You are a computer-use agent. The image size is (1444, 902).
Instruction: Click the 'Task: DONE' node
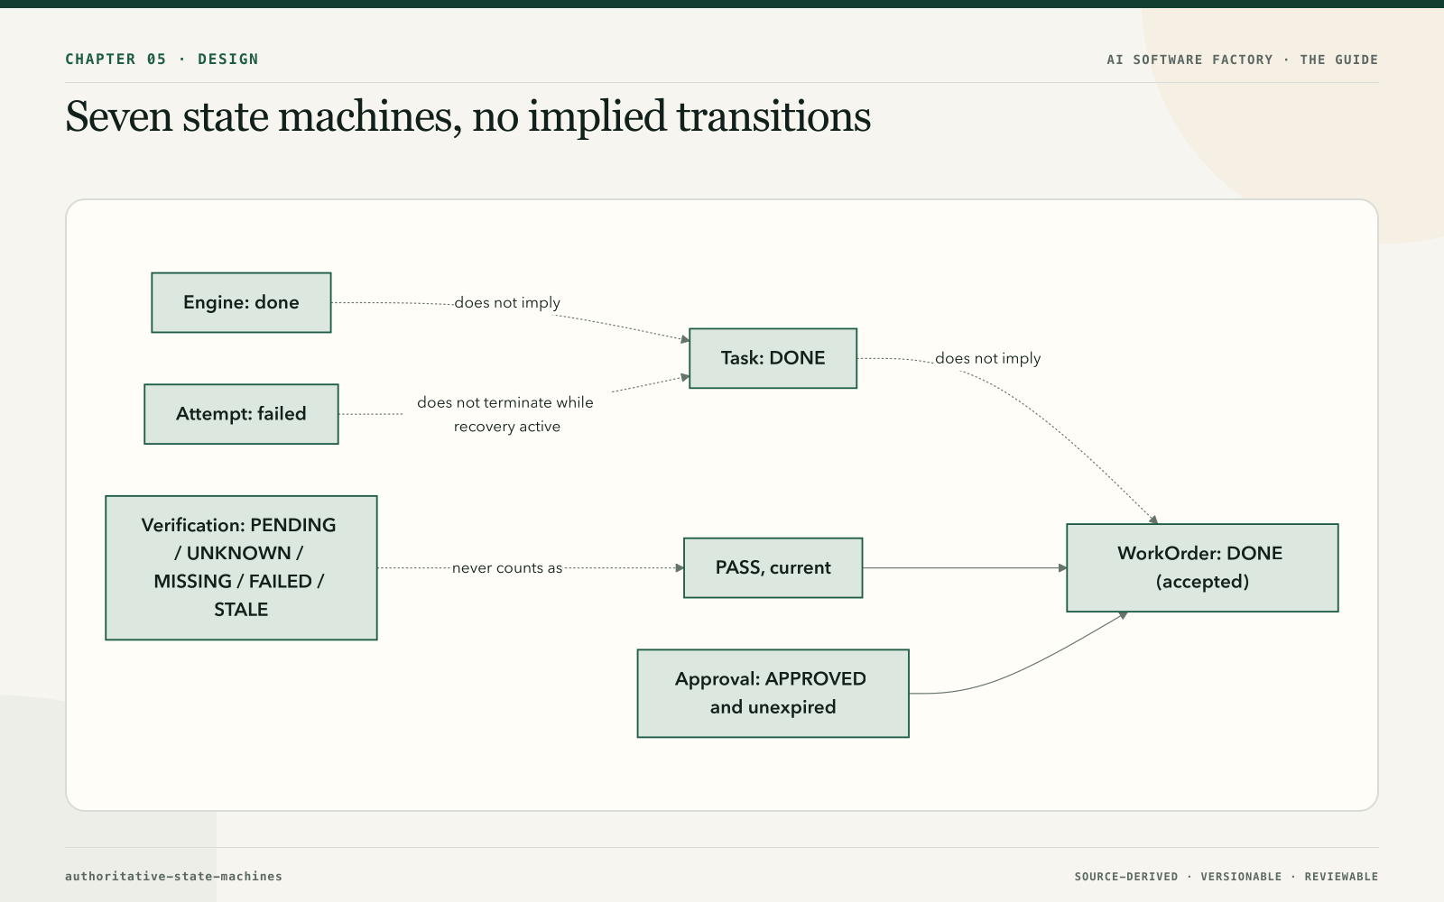click(773, 358)
